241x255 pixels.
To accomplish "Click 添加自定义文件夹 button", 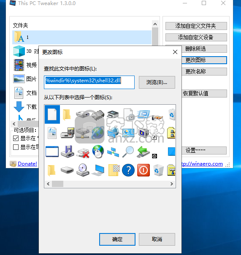I will pyautogui.click(x=196, y=26).
